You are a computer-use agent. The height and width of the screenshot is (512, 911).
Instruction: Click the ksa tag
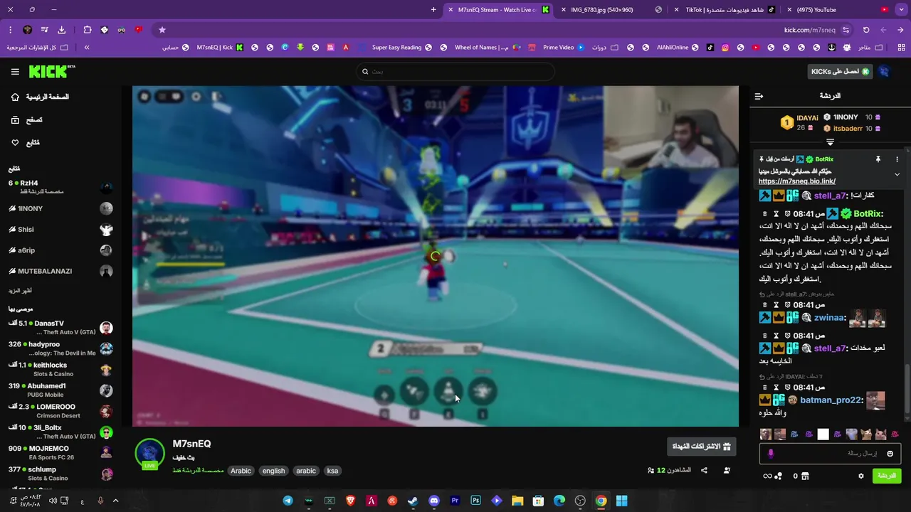[x=332, y=471]
